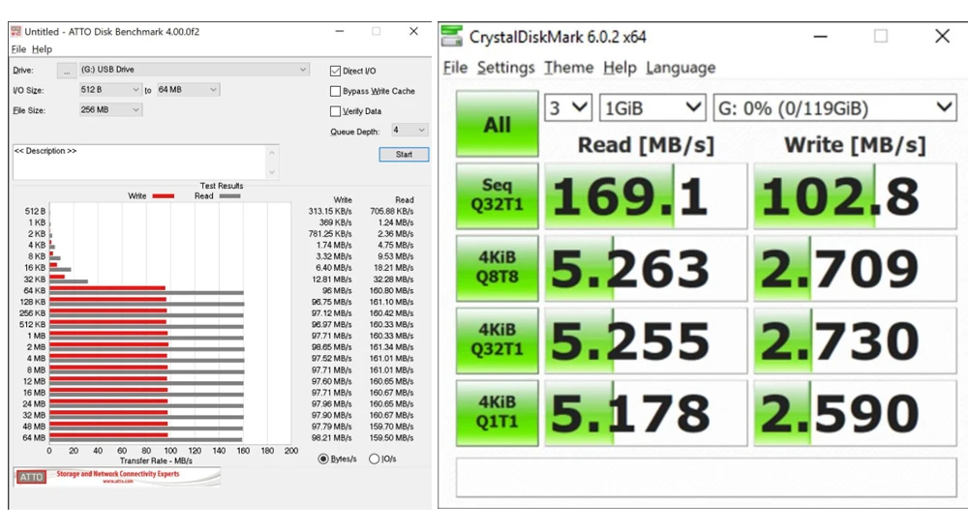Click the Test Results heading
This screenshot has height=532, width=968.
coord(221,186)
